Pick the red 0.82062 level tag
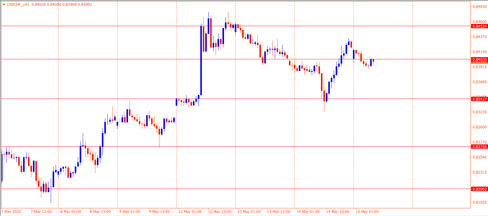Image resolution: width=488 pixels, height=216 pixels. click(x=479, y=189)
